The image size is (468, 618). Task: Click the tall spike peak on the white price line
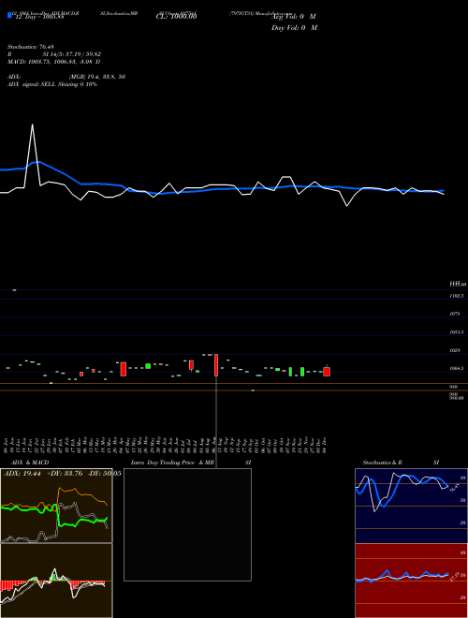click(33, 125)
